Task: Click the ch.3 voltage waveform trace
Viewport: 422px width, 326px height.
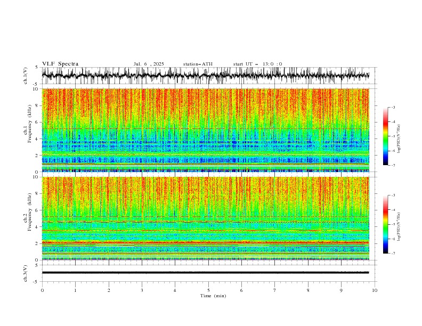Action: tap(206, 273)
